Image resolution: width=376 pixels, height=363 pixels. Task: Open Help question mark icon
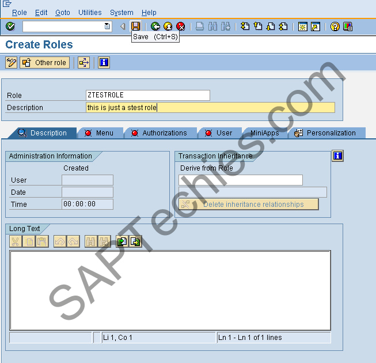(x=335, y=27)
